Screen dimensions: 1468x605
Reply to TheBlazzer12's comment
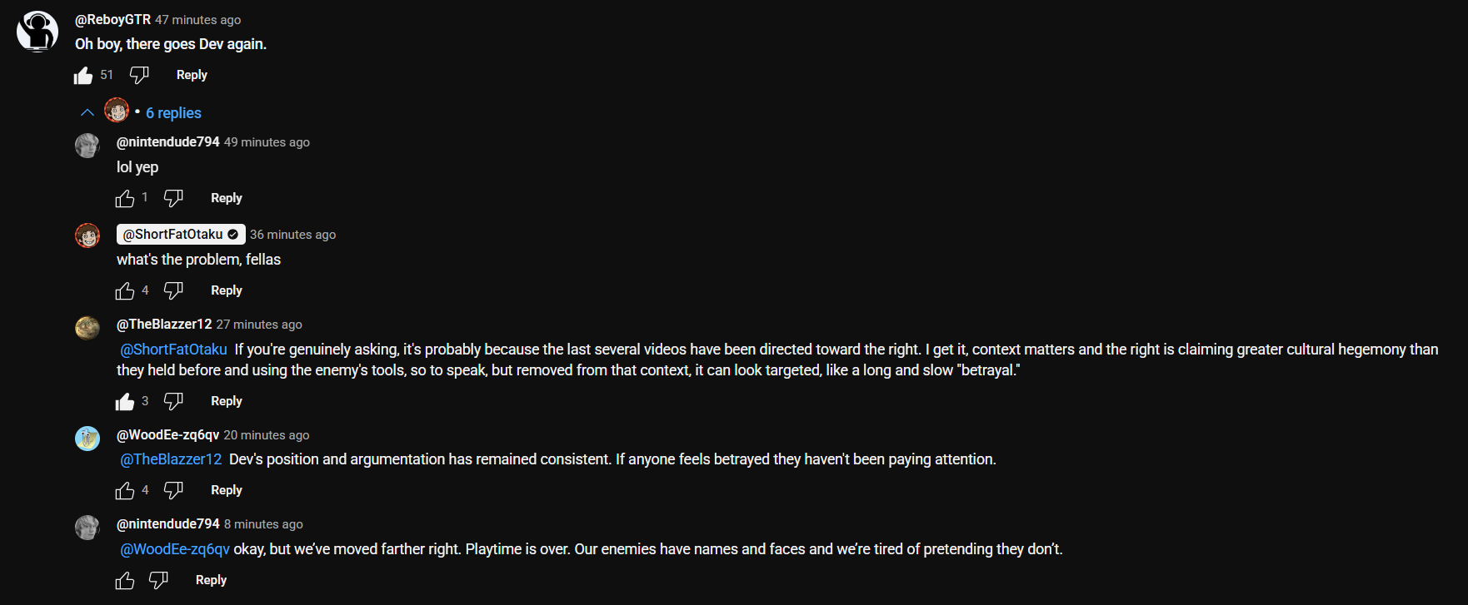click(x=227, y=401)
